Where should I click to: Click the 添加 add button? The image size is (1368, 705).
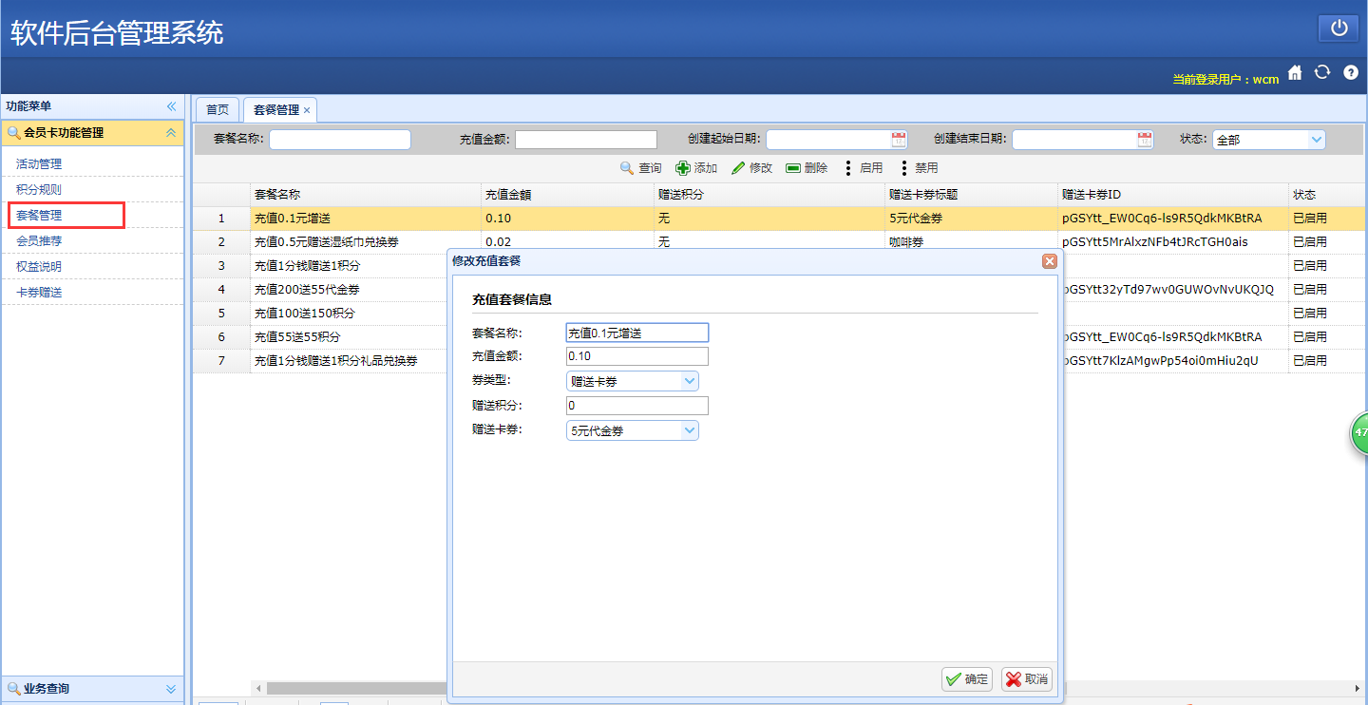(x=696, y=168)
